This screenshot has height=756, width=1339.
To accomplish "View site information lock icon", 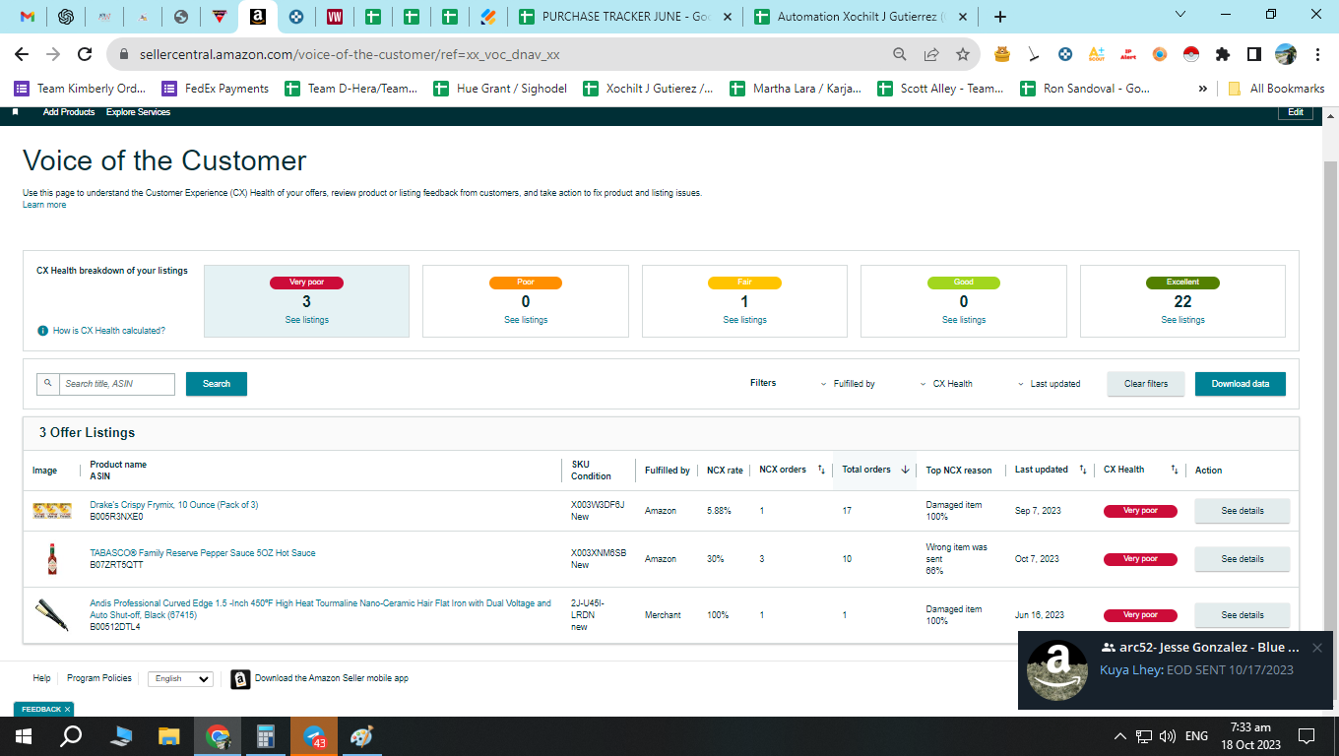I will coord(125,55).
